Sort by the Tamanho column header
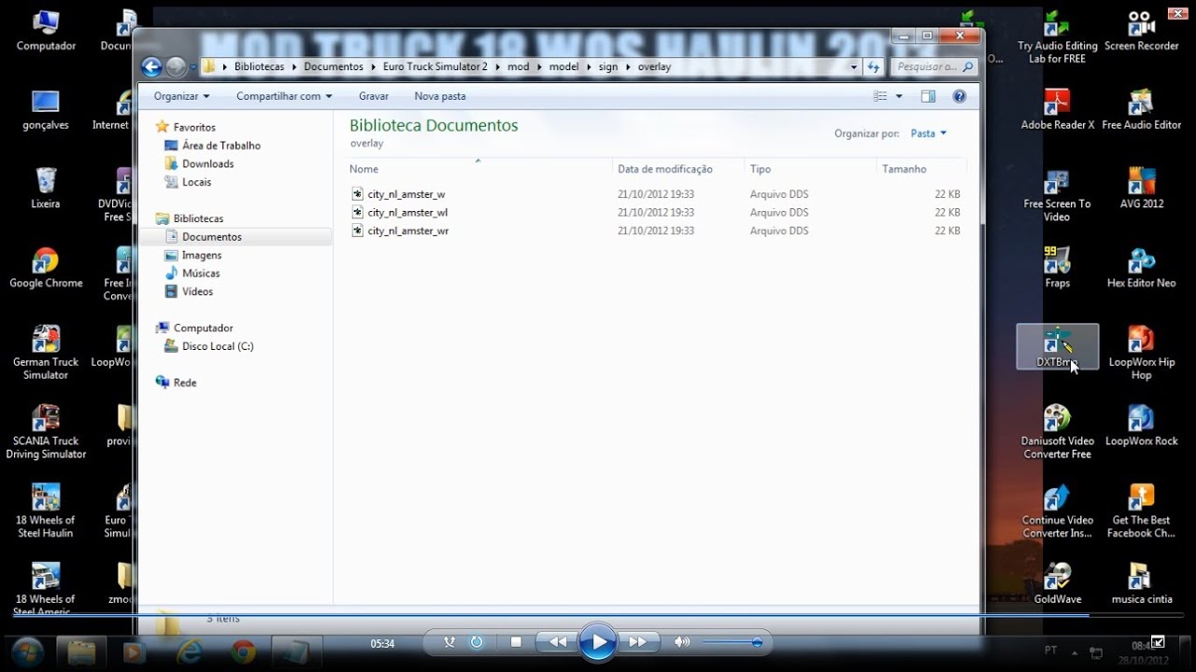 (x=922, y=169)
